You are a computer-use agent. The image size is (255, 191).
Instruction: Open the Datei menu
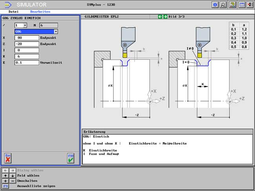tap(13, 12)
